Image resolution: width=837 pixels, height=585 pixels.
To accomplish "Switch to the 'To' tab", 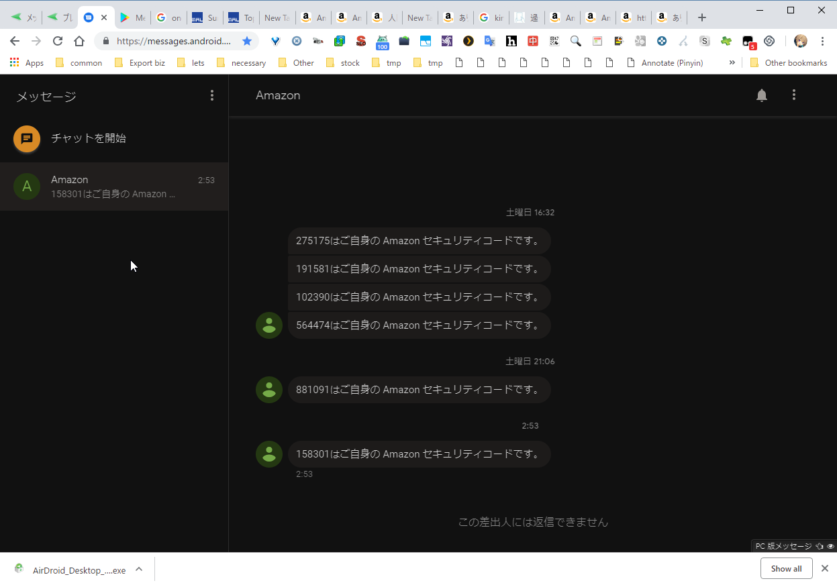I will [240, 18].
